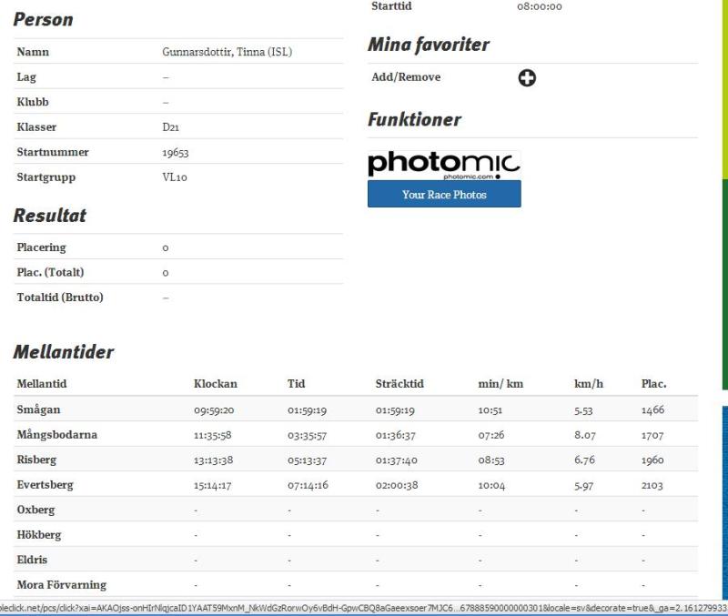Click the Add/Remove label
The width and height of the screenshot is (728, 616).
406,77
